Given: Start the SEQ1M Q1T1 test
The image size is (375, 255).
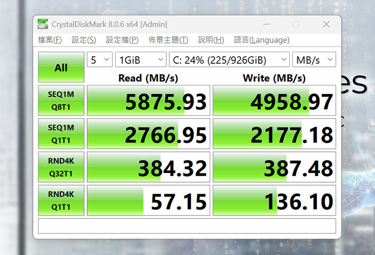Looking at the screenshot, I should 61,134.
